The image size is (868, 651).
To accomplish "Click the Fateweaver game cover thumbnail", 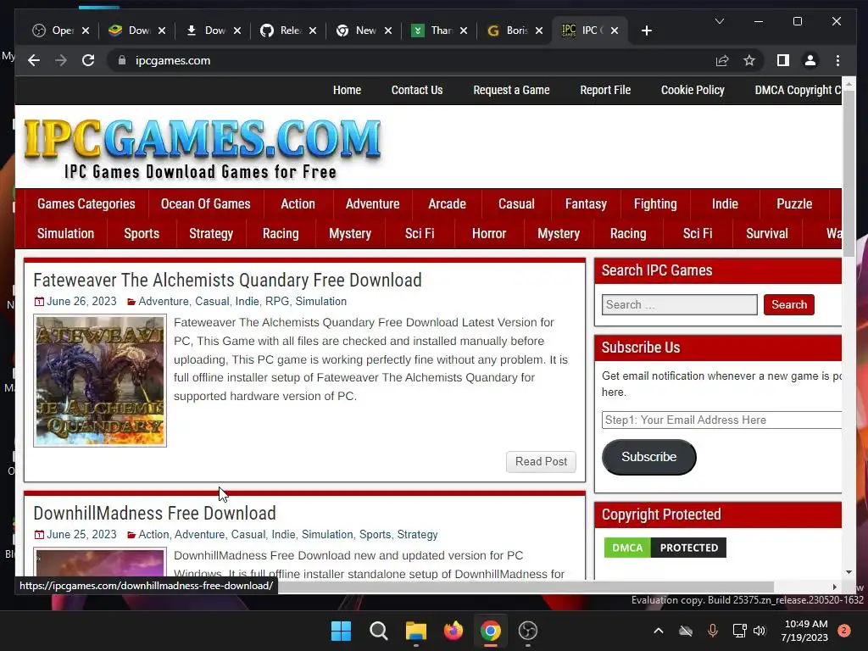I will 100,381.
